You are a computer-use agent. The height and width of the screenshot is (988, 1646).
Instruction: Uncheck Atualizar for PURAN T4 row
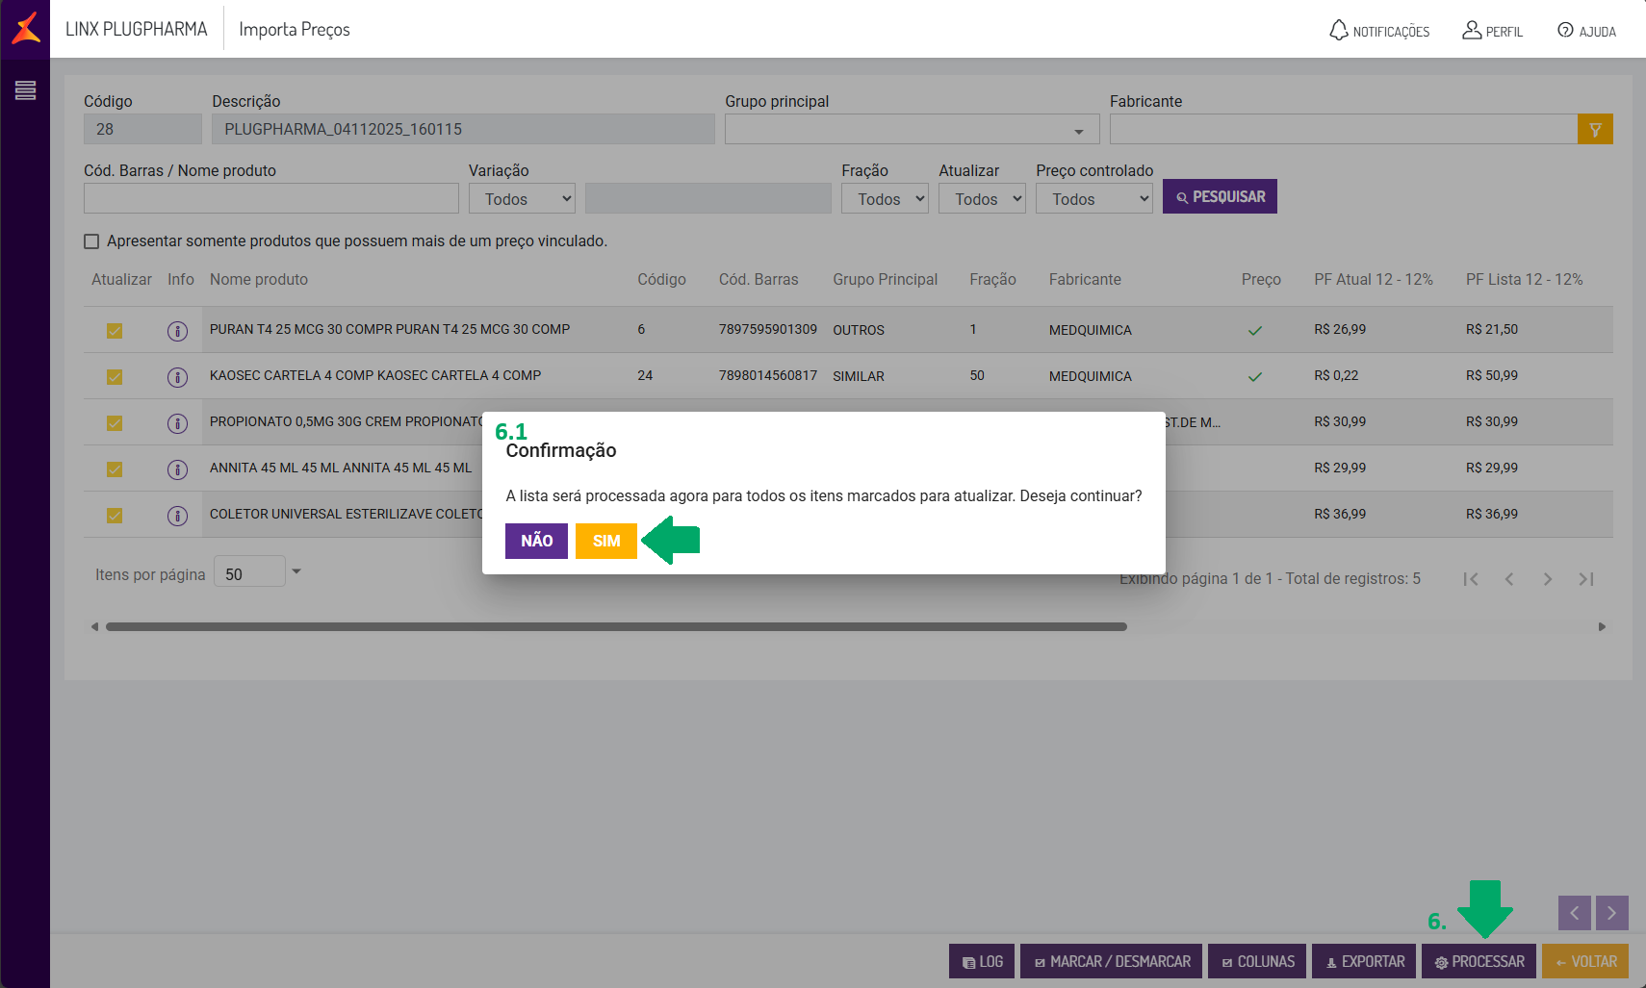tap(115, 331)
